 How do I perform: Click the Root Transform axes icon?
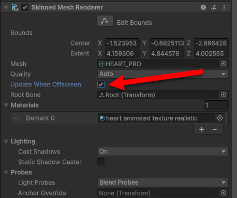[102, 95]
